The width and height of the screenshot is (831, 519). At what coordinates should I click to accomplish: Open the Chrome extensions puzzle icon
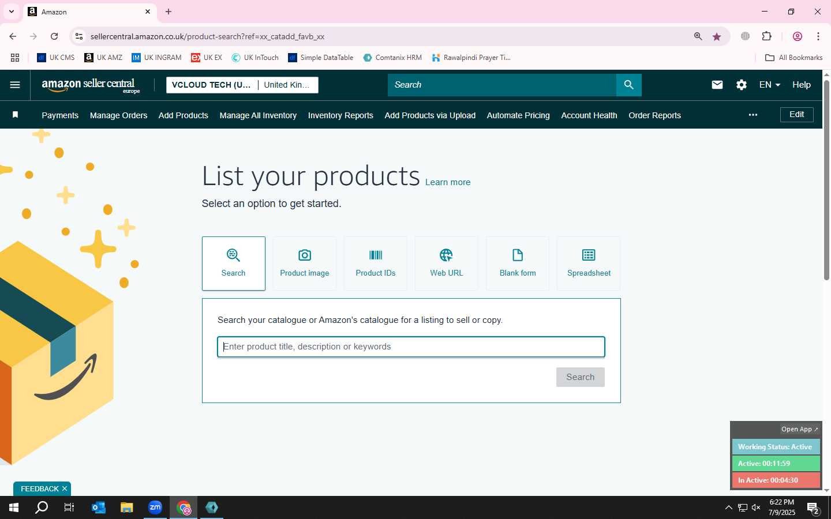pos(766,36)
